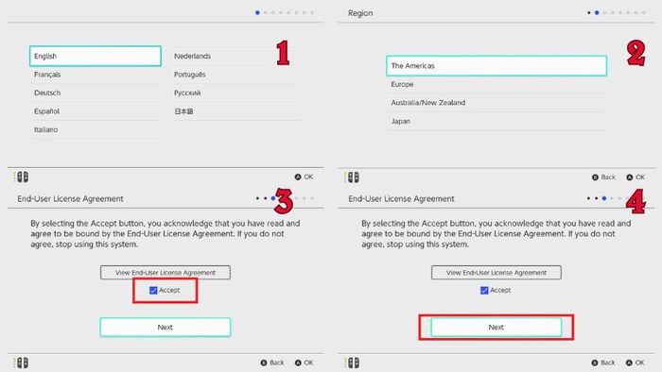Click Next button in panel 3
Screen dimensions: 662x372
pyautogui.click(x=165, y=328)
